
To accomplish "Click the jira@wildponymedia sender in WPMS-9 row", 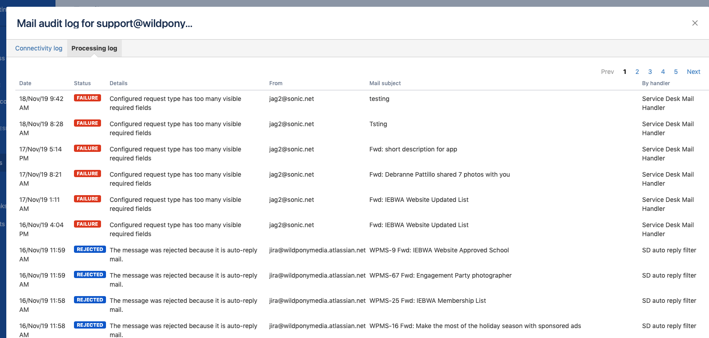I will coord(318,250).
